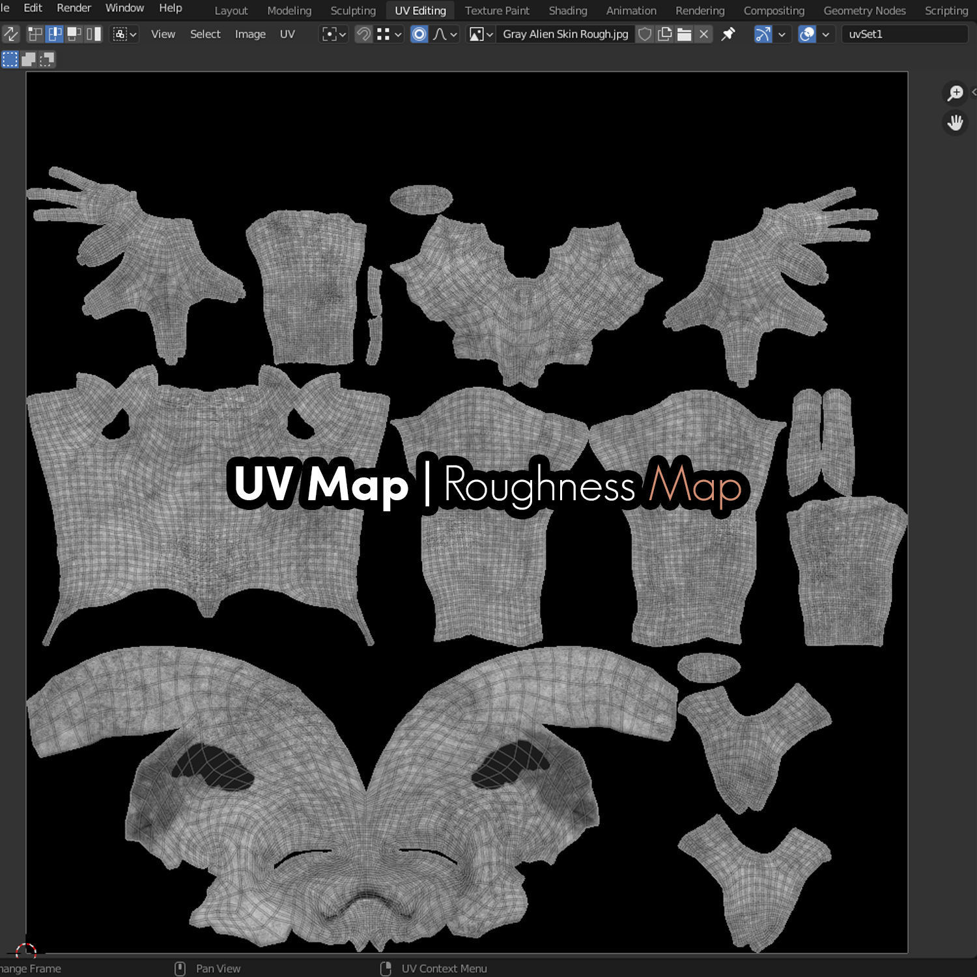This screenshot has height=977, width=977.
Task: Toggle UV sync selection
Action: (11, 34)
